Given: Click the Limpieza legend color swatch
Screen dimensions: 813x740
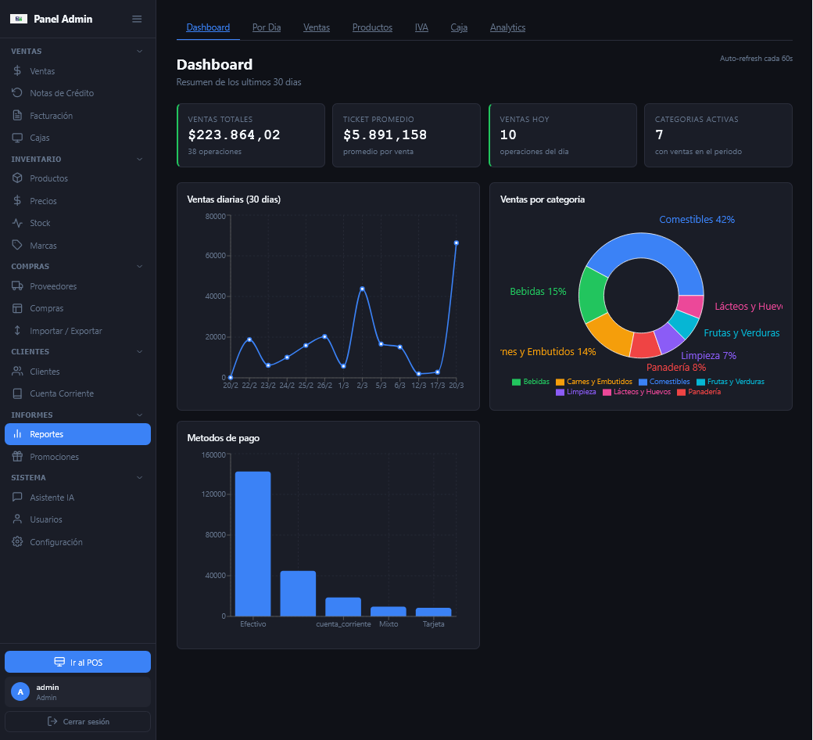Looking at the screenshot, I should click(x=560, y=391).
